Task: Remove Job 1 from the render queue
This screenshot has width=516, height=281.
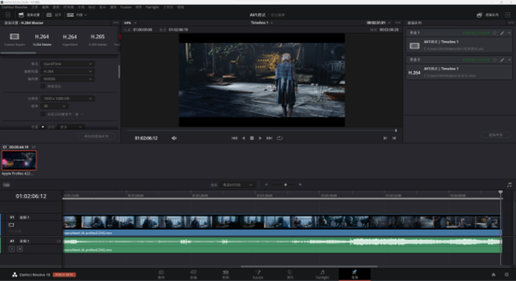Action: (x=509, y=33)
